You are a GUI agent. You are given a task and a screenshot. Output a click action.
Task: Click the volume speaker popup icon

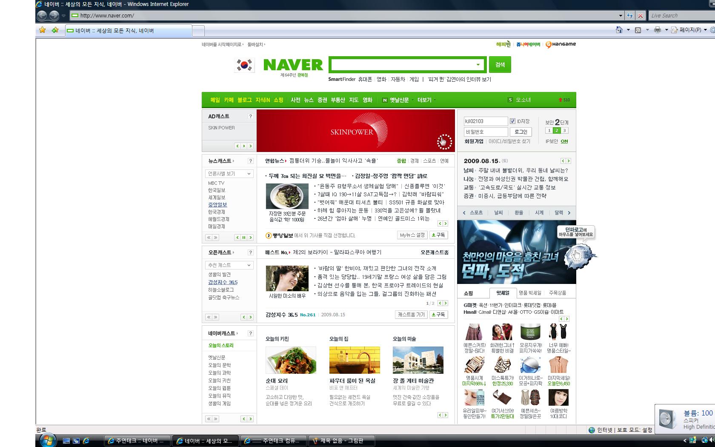click(667, 419)
